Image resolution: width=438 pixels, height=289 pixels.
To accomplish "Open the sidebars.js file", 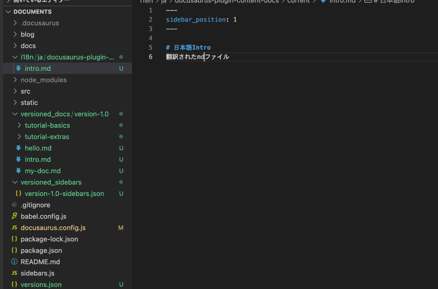I will point(38,273).
